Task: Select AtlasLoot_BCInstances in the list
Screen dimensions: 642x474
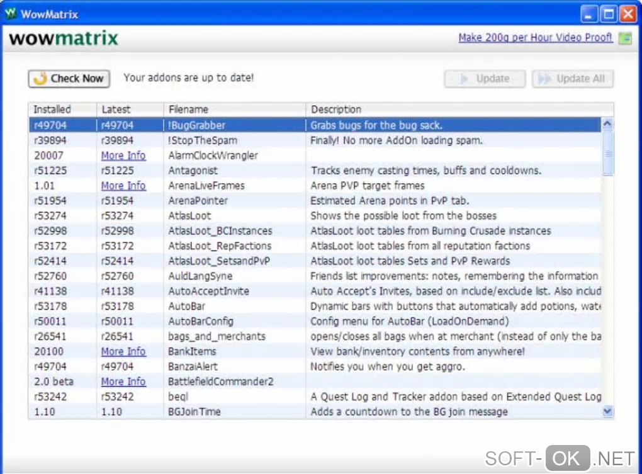Action: tap(220, 231)
